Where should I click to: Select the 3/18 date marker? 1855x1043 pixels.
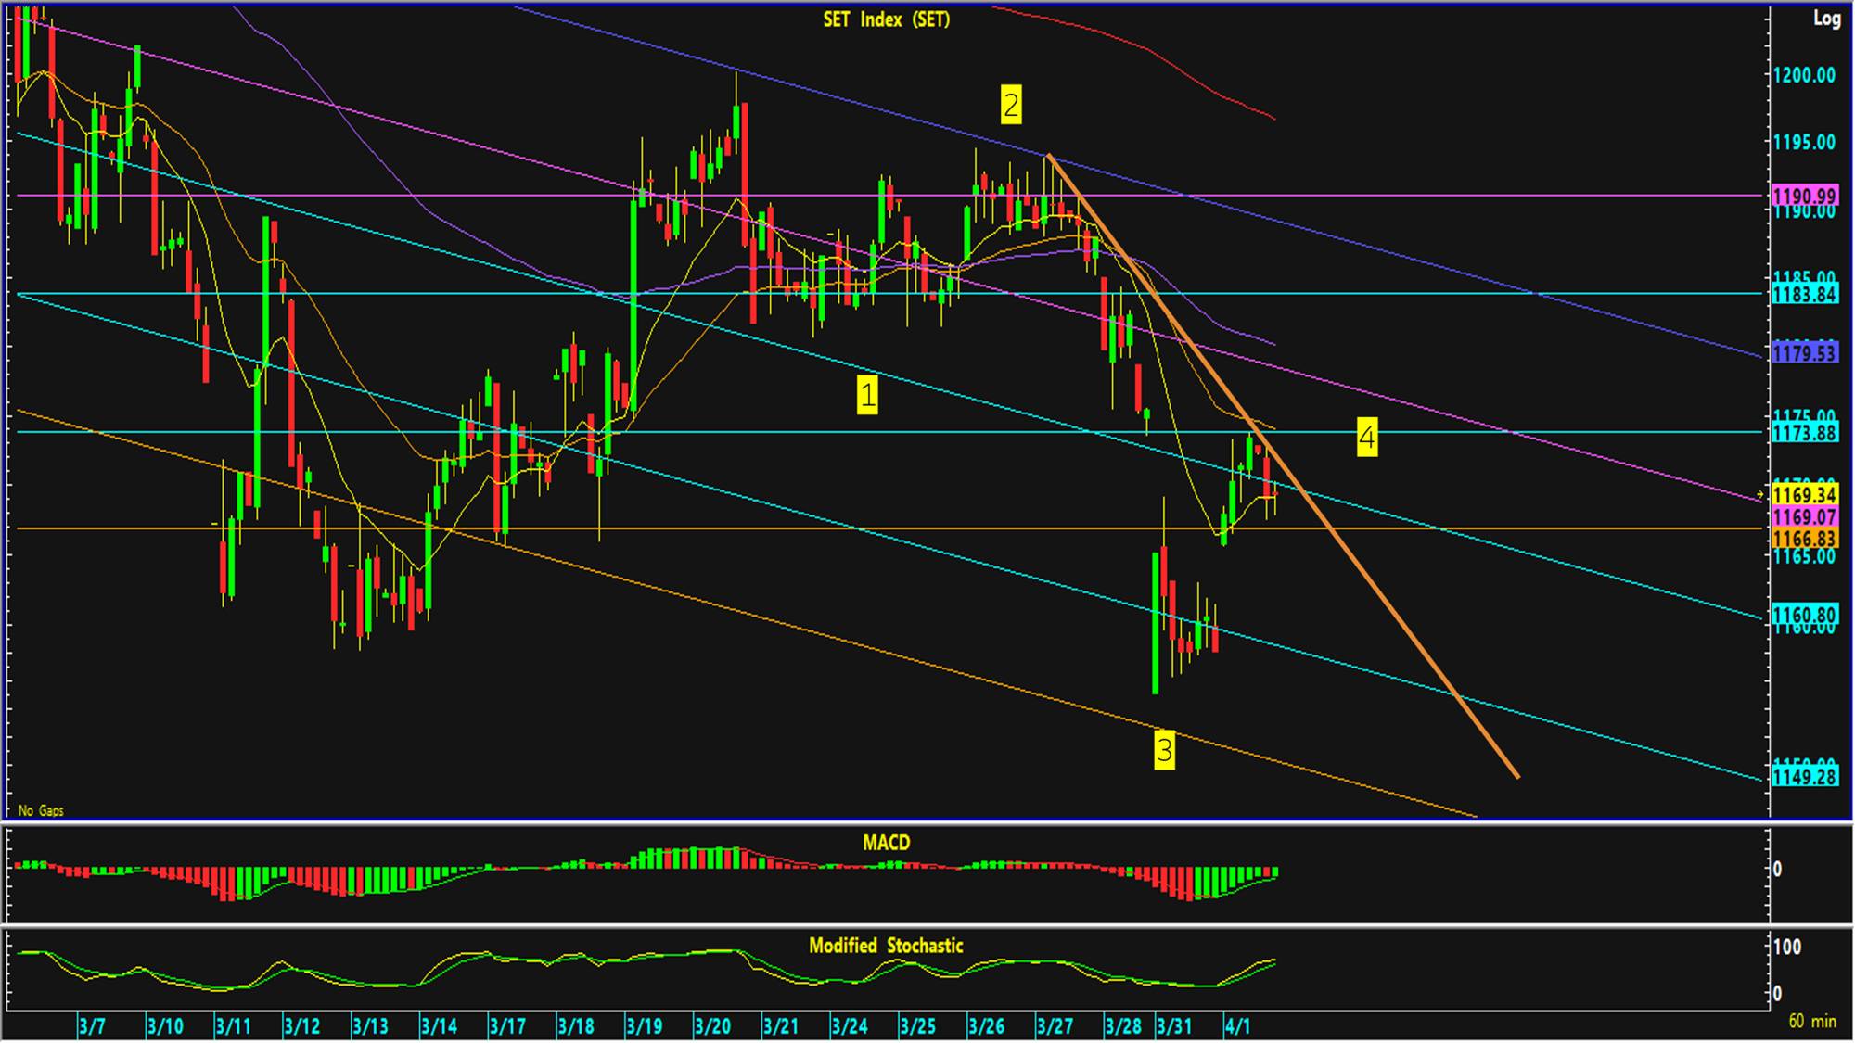576,1026
